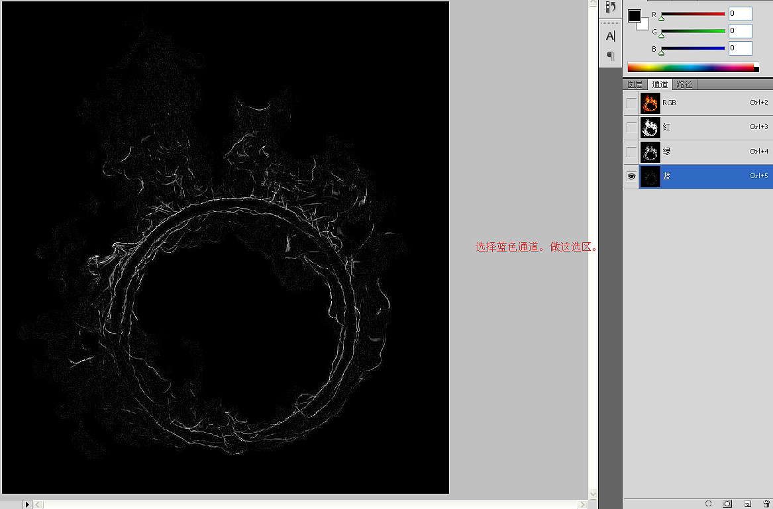The height and width of the screenshot is (509, 773).
Task: Switch to the Paths (路径) tab
Action: point(684,84)
